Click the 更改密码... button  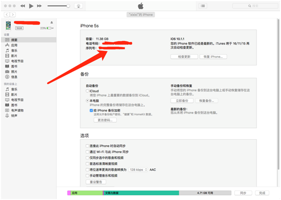105,120
